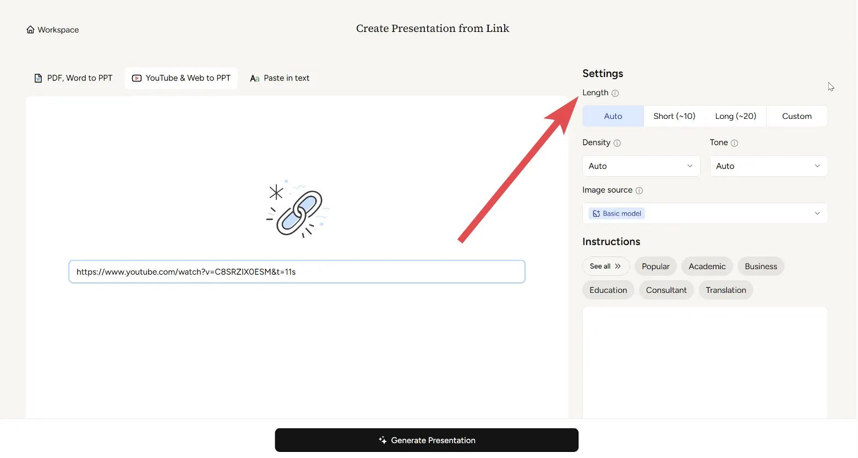This screenshot has width=858, height=458.
Task: Choose Long (~20) presentation length
Action: point(735,116)
